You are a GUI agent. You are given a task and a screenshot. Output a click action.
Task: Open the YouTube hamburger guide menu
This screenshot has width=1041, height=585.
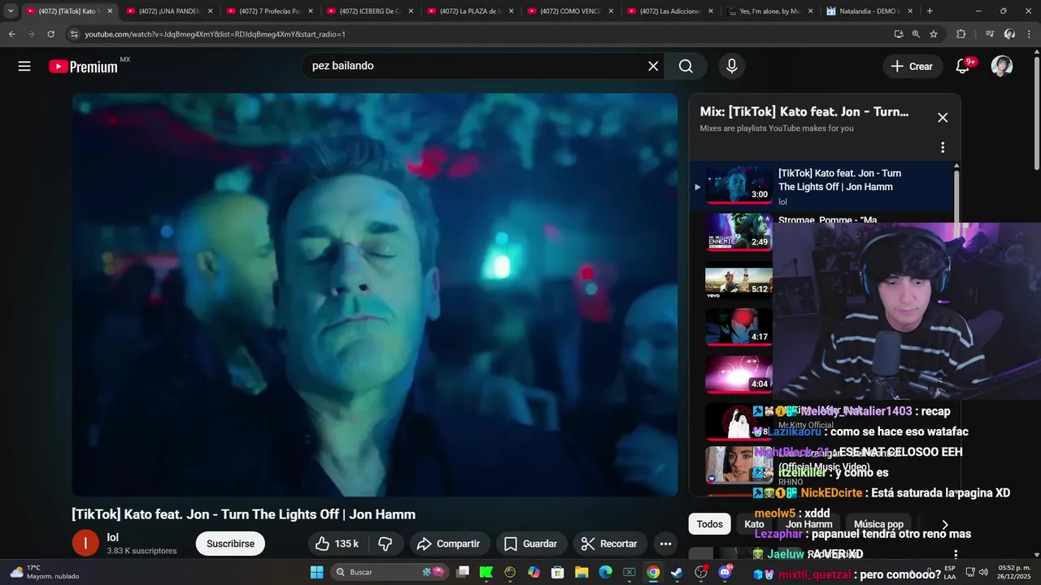tap(24, 67)
